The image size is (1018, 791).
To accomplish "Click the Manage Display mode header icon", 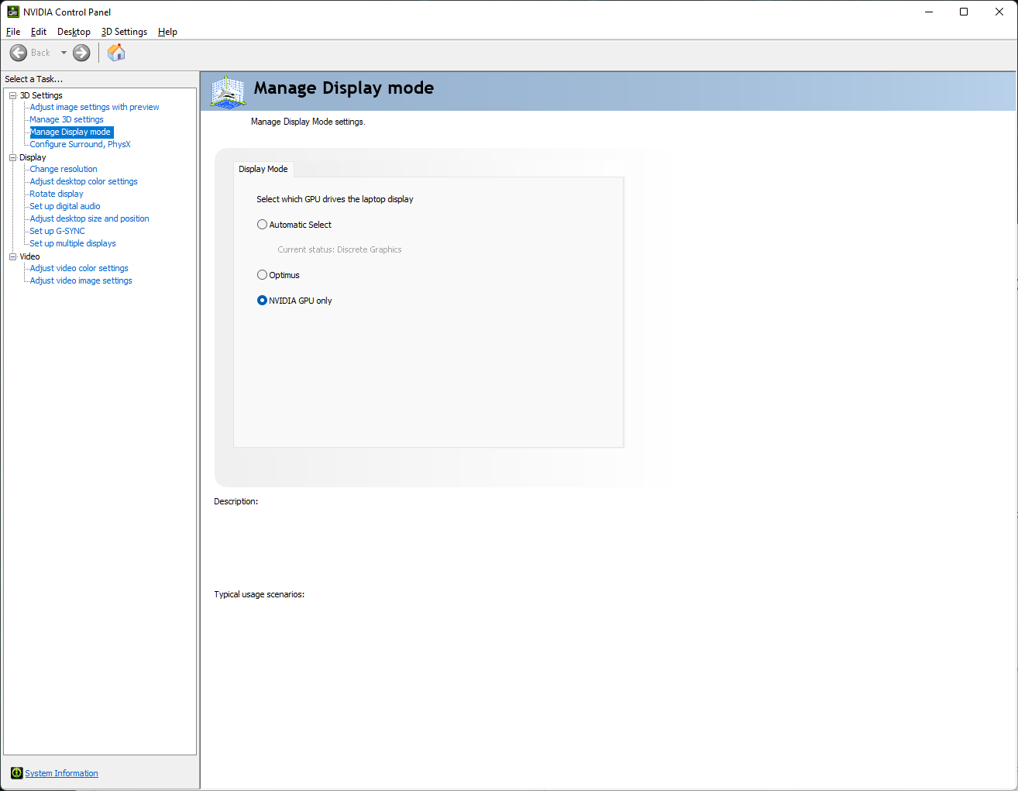I will point(228,91).
